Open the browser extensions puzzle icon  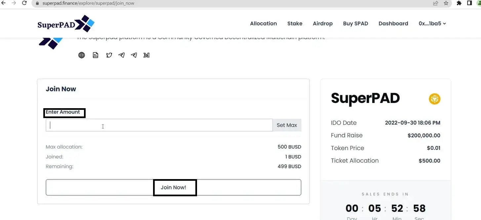click(459, 3)
